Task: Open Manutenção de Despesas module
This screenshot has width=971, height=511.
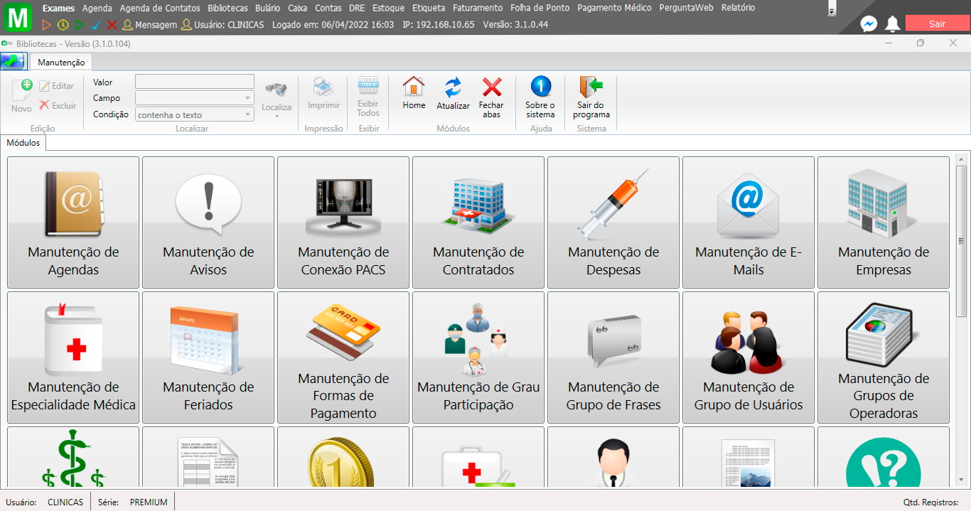Action: click(x=613, y=222)
